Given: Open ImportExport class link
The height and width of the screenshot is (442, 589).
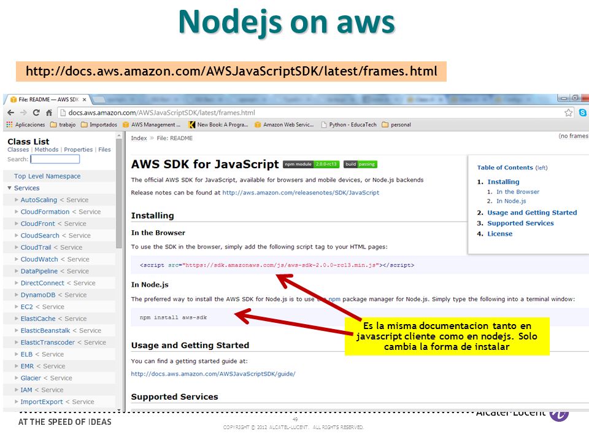Looking at the screenshot, I should [x=42, y=401].
